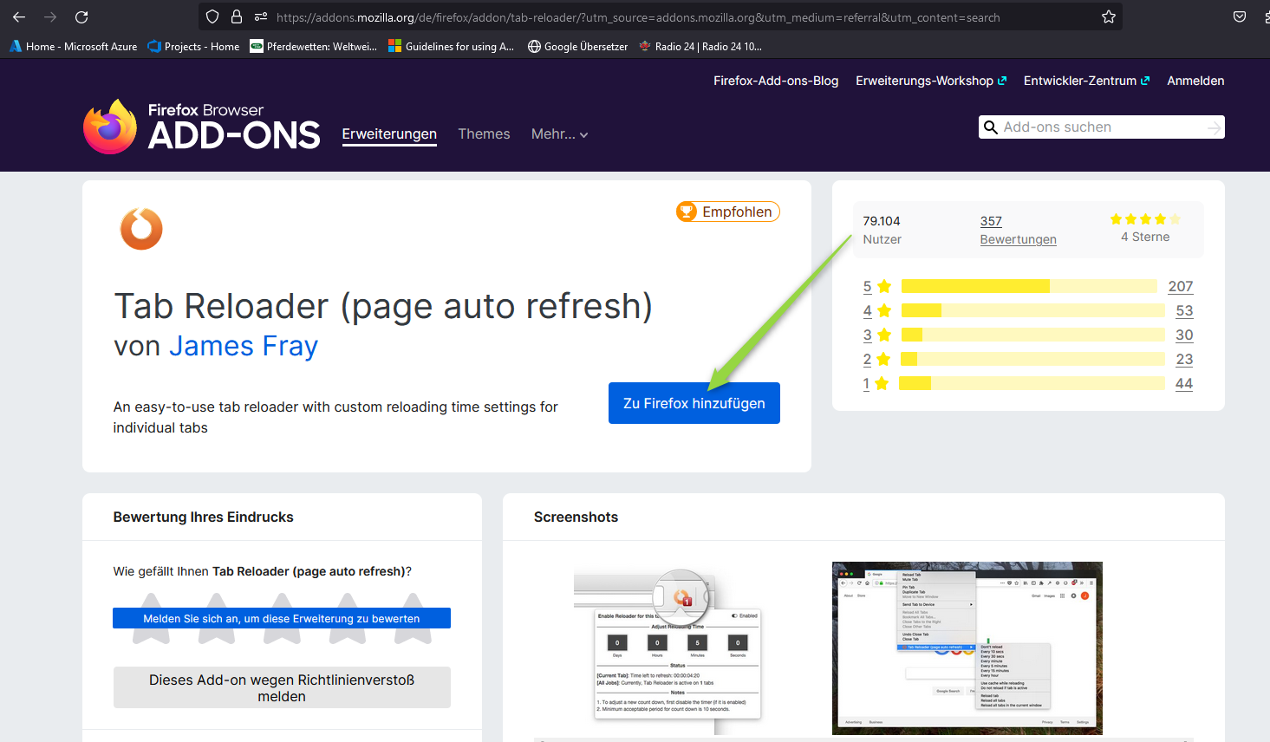Click the browser back arrow
This screenshot has width=1270, height=742.
[19, 17]
